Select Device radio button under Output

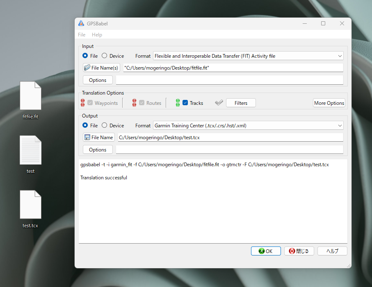(105, 125)
